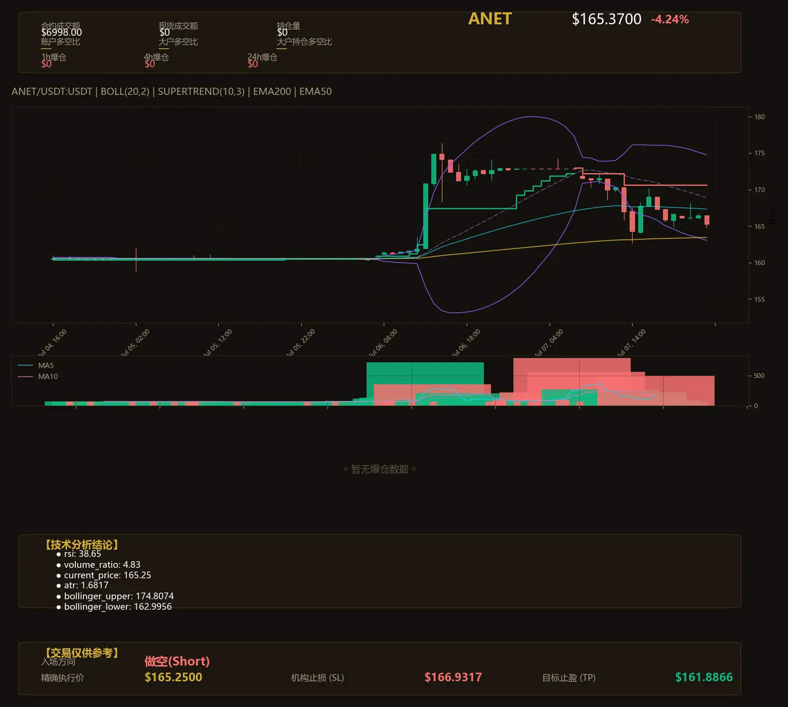Viewport: 788px width, 707px height.
Task: Click the 机构止损 (SL) label
Action: [317, 678]
